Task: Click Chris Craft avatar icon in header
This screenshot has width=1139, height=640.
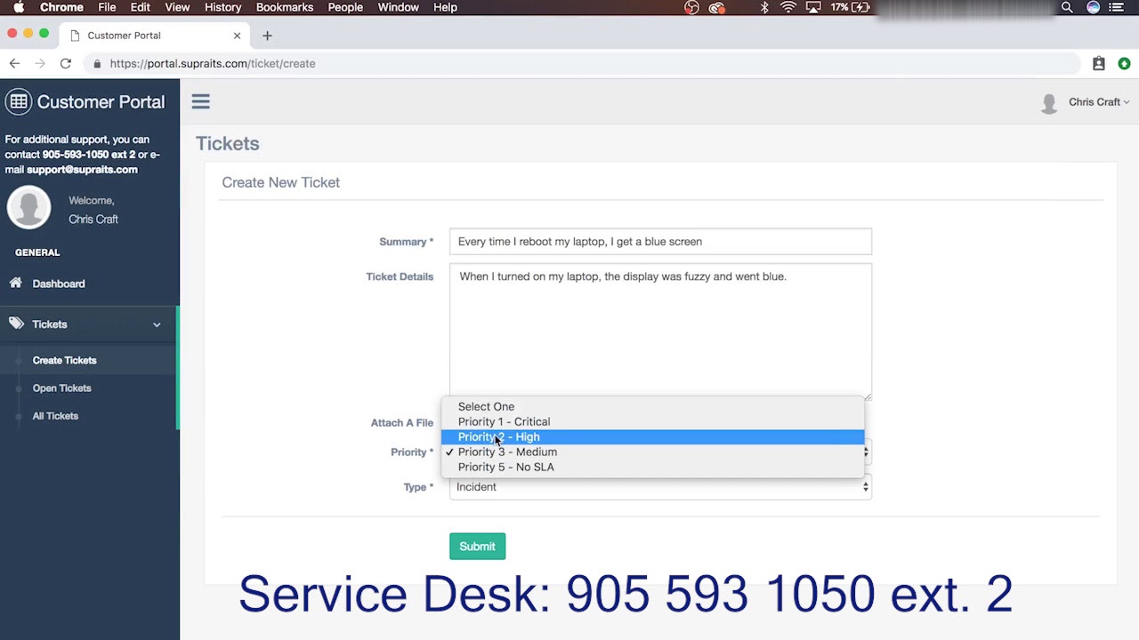Action: pyautogui.click(x=1050, y=103)
